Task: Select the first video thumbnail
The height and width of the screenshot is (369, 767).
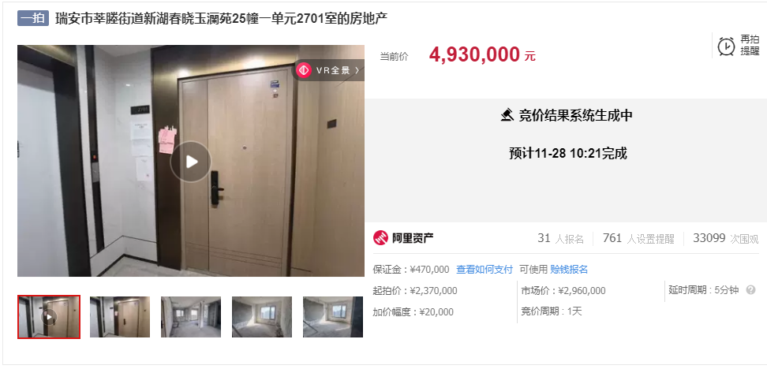Action: pyautogui.click(x=48, y=317)
